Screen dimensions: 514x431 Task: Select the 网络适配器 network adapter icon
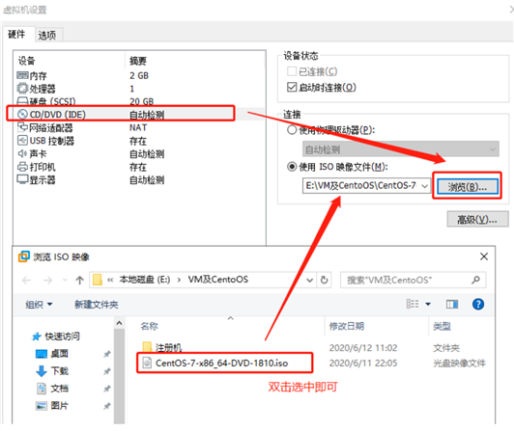tap(22, 127)
